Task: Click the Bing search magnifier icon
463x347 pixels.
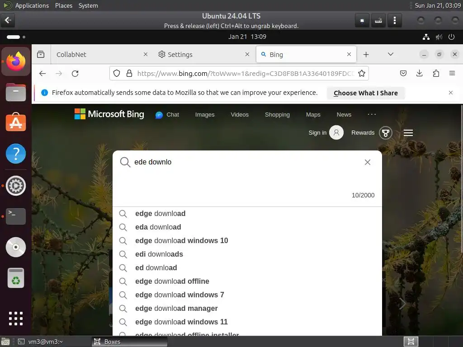Action: (125, 162)
